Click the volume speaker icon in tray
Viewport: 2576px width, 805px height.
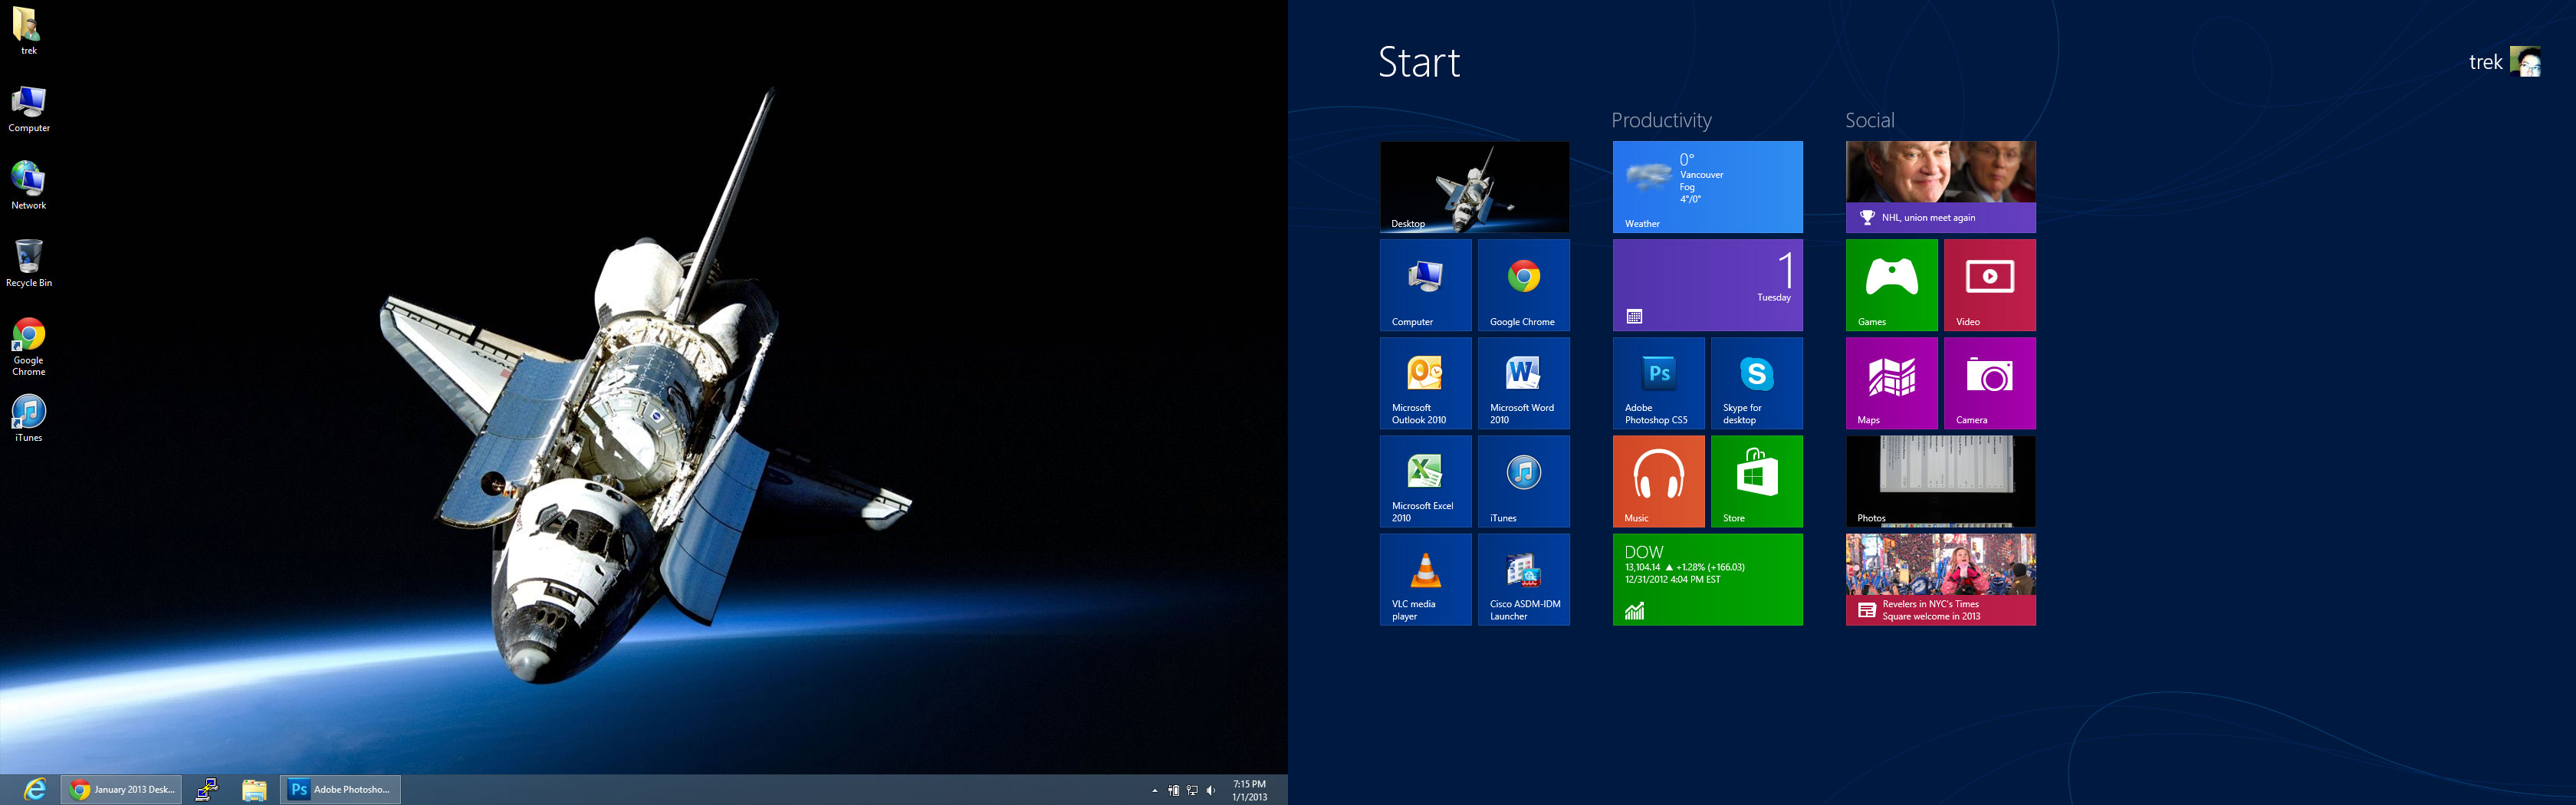point(1211,791)
